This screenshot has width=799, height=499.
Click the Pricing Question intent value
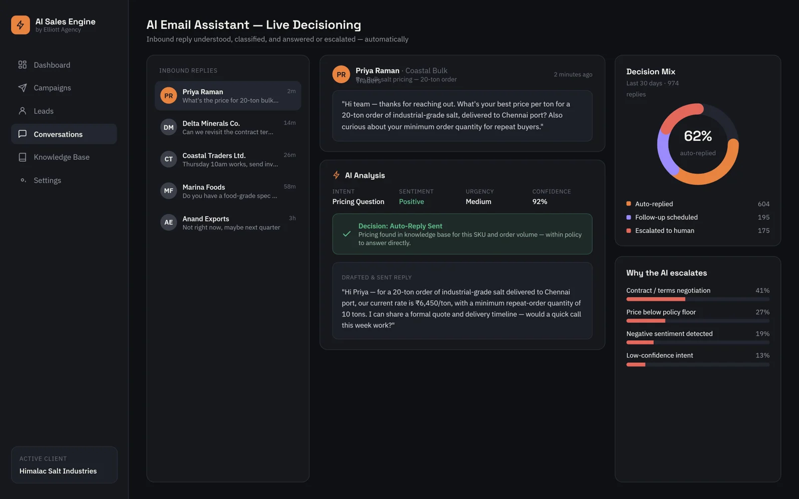point(358,202)
